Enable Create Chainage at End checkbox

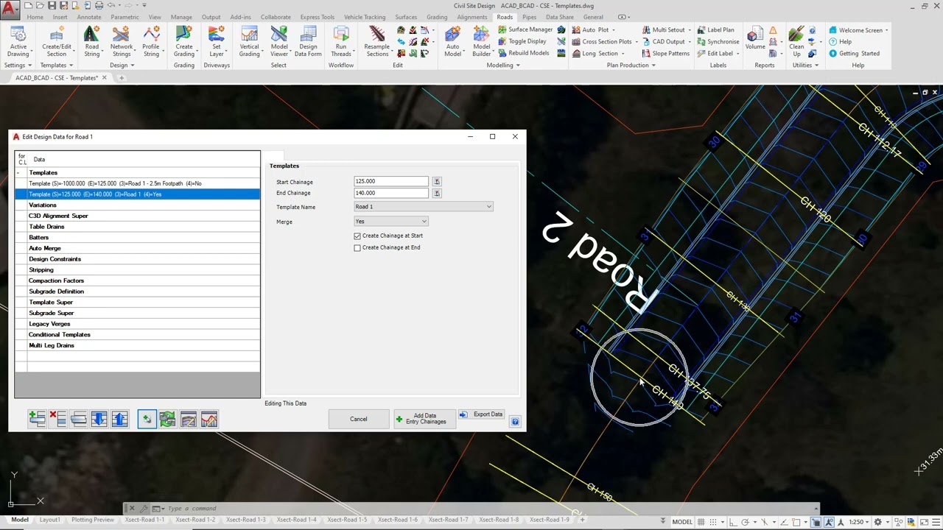click(x=357, y=247)
